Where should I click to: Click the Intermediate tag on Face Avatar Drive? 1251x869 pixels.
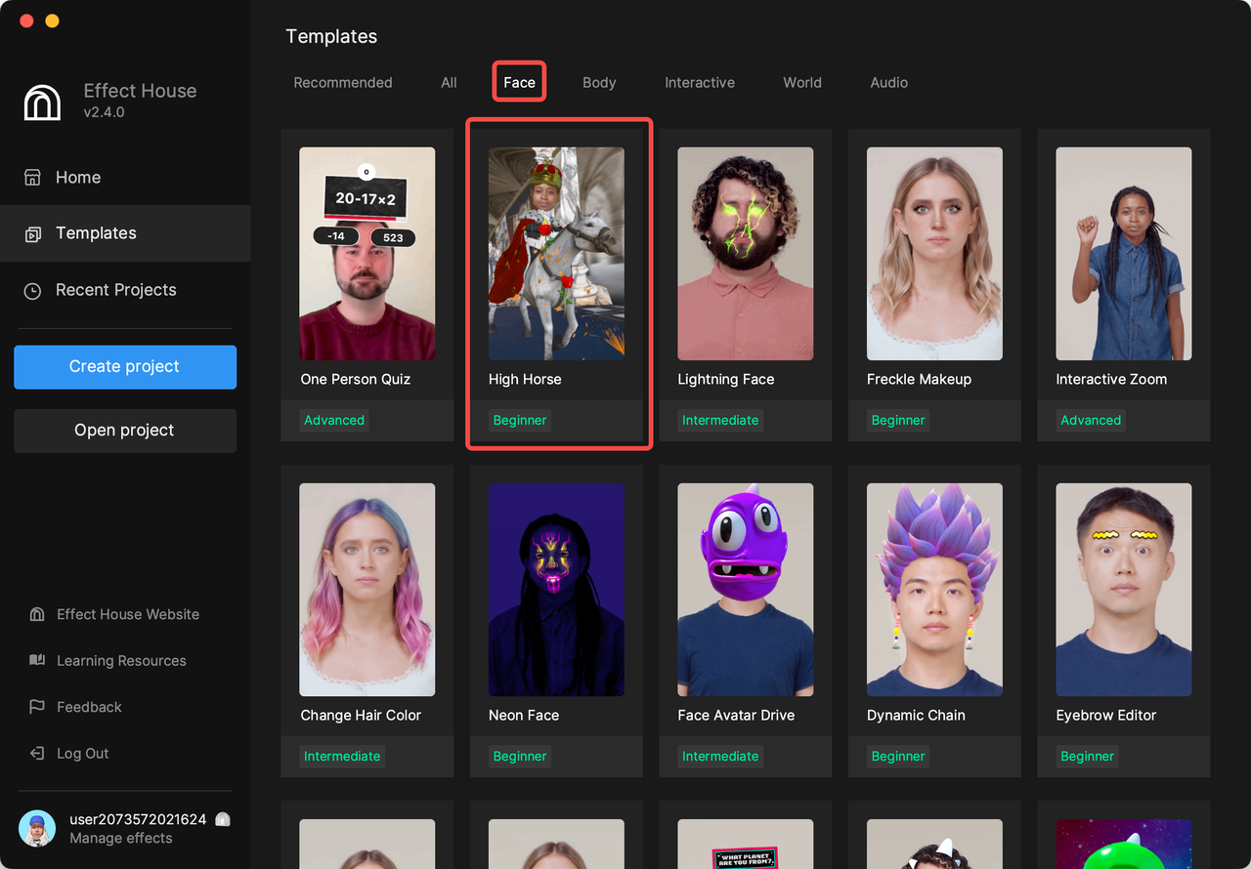pyautogui.click(x=720, y=757)
